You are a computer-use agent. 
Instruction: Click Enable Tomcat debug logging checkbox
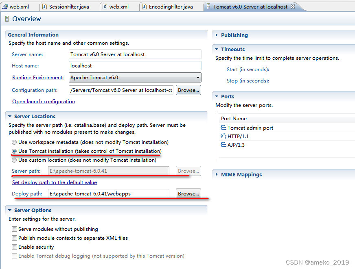click(14, 256)
